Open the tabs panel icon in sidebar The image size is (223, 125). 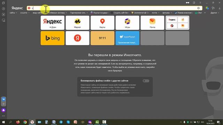coord(3,3)
